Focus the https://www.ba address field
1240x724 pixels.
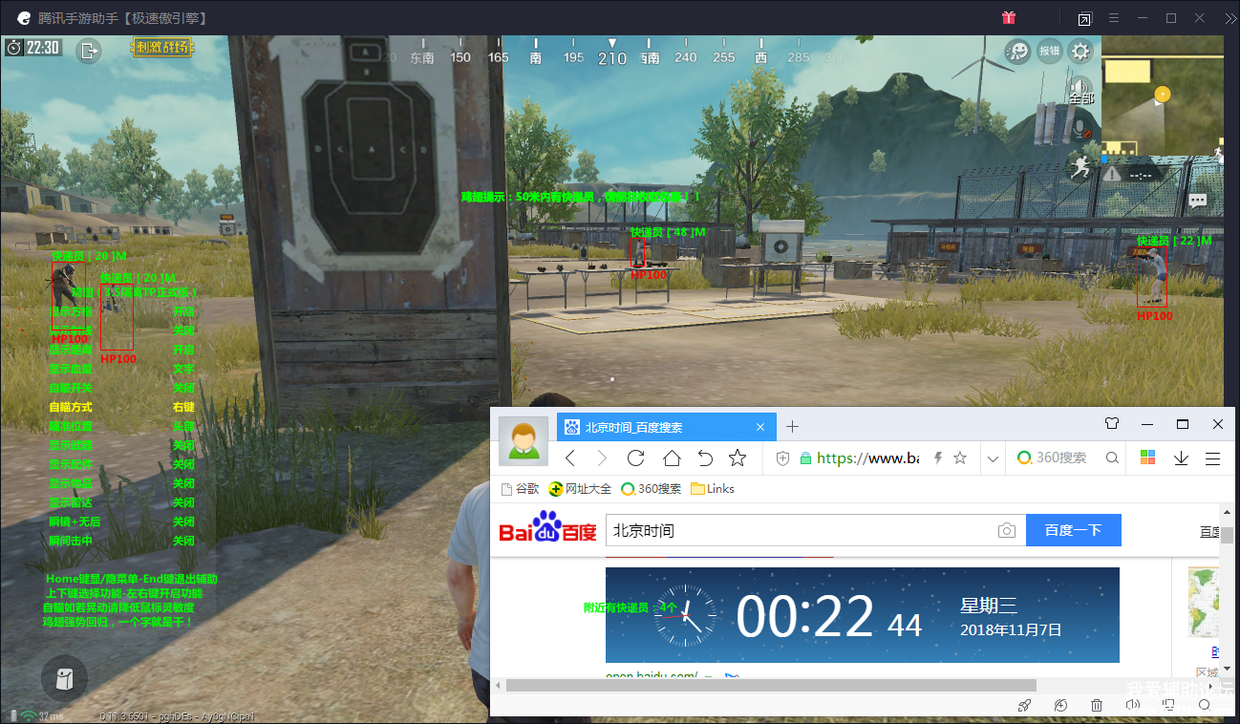[867, 458]
